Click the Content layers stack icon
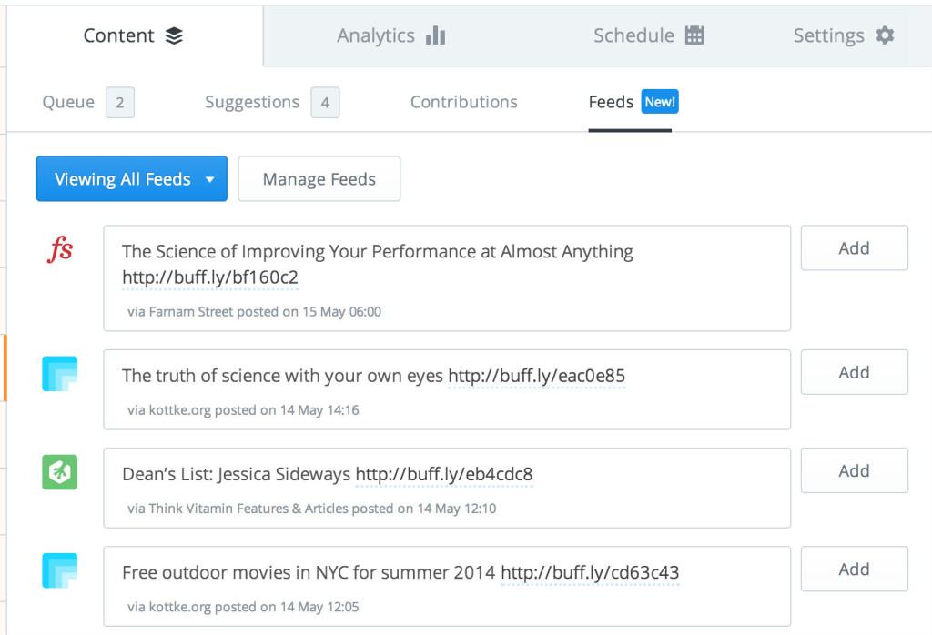The image size is (932, 635). tap(174, 35)
